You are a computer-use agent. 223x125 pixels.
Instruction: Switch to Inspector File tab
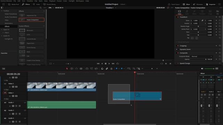point(217,12)
